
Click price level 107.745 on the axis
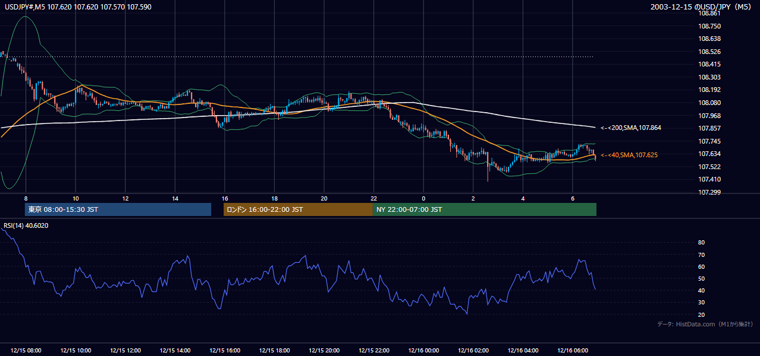(x=709, y=141)
